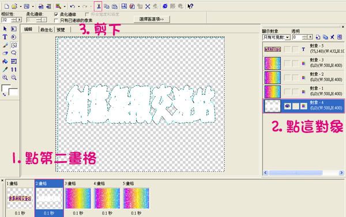Toggle visibility box of 對象 - 5

click(x=287, y=50)
